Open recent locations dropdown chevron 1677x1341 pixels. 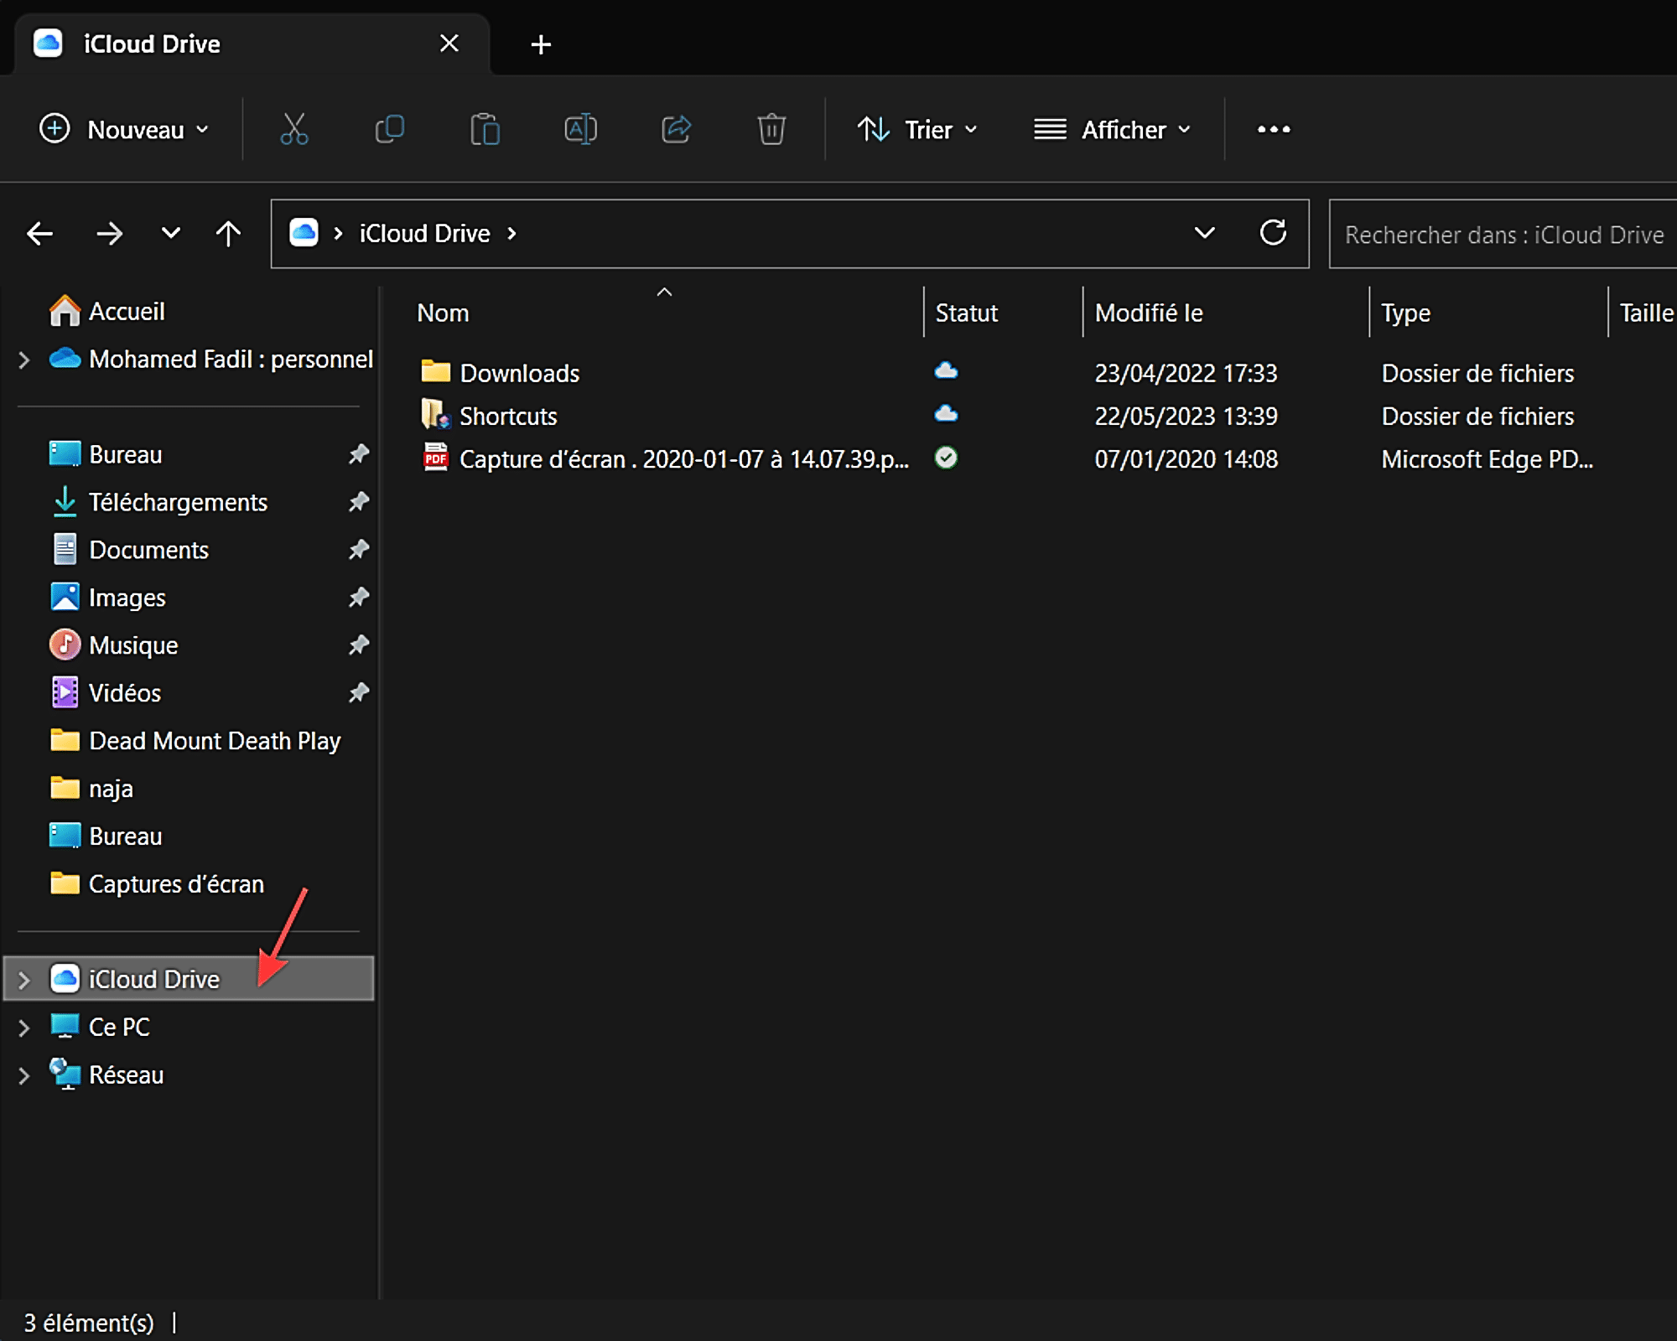(x=170, y=233)
